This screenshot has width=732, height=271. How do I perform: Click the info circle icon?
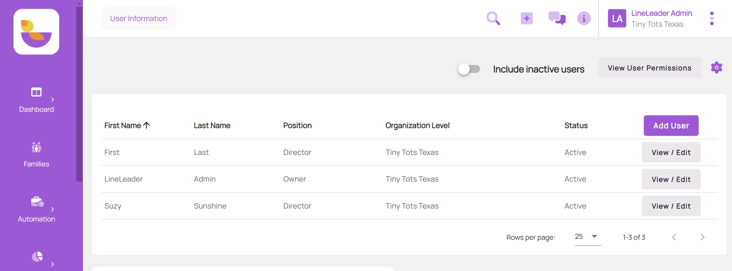(584, 19)
